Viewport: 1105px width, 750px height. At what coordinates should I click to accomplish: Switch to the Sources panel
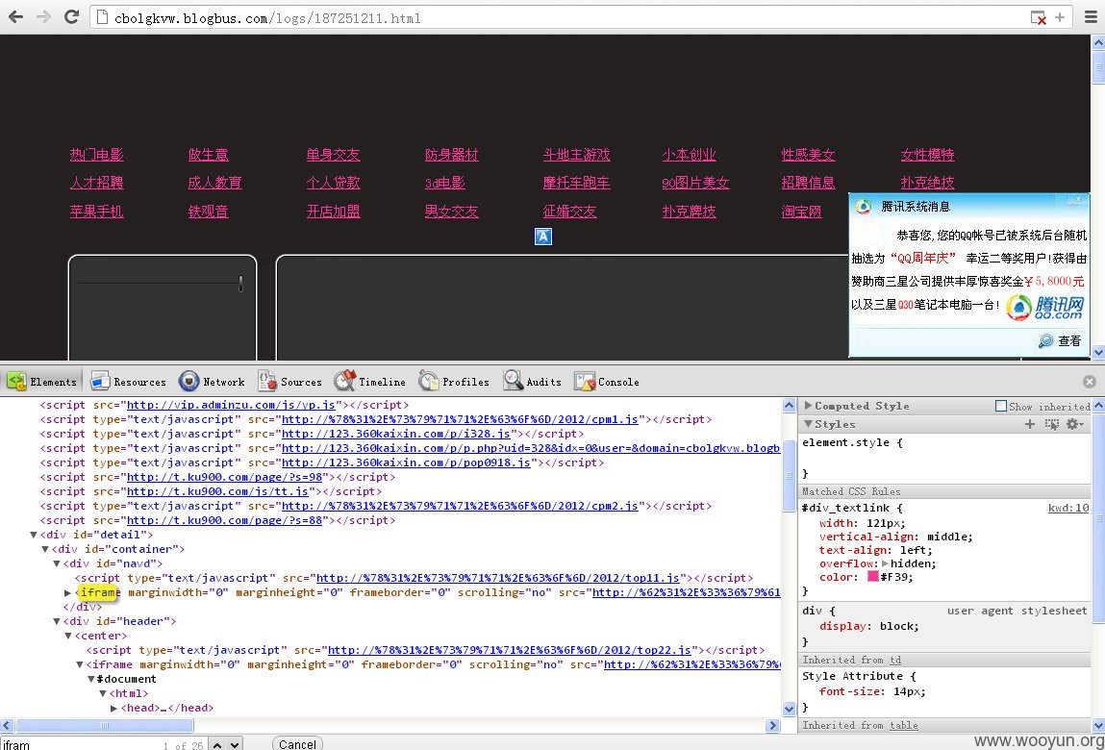point(290,382)
